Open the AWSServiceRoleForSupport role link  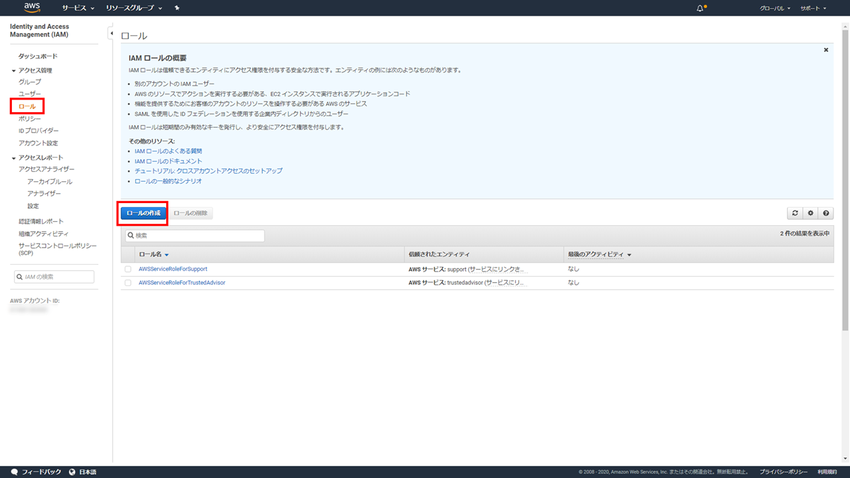[173, 269]
